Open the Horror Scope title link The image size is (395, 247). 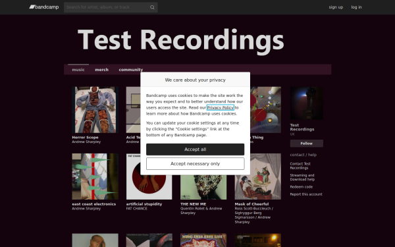click(x=85, y=138)
